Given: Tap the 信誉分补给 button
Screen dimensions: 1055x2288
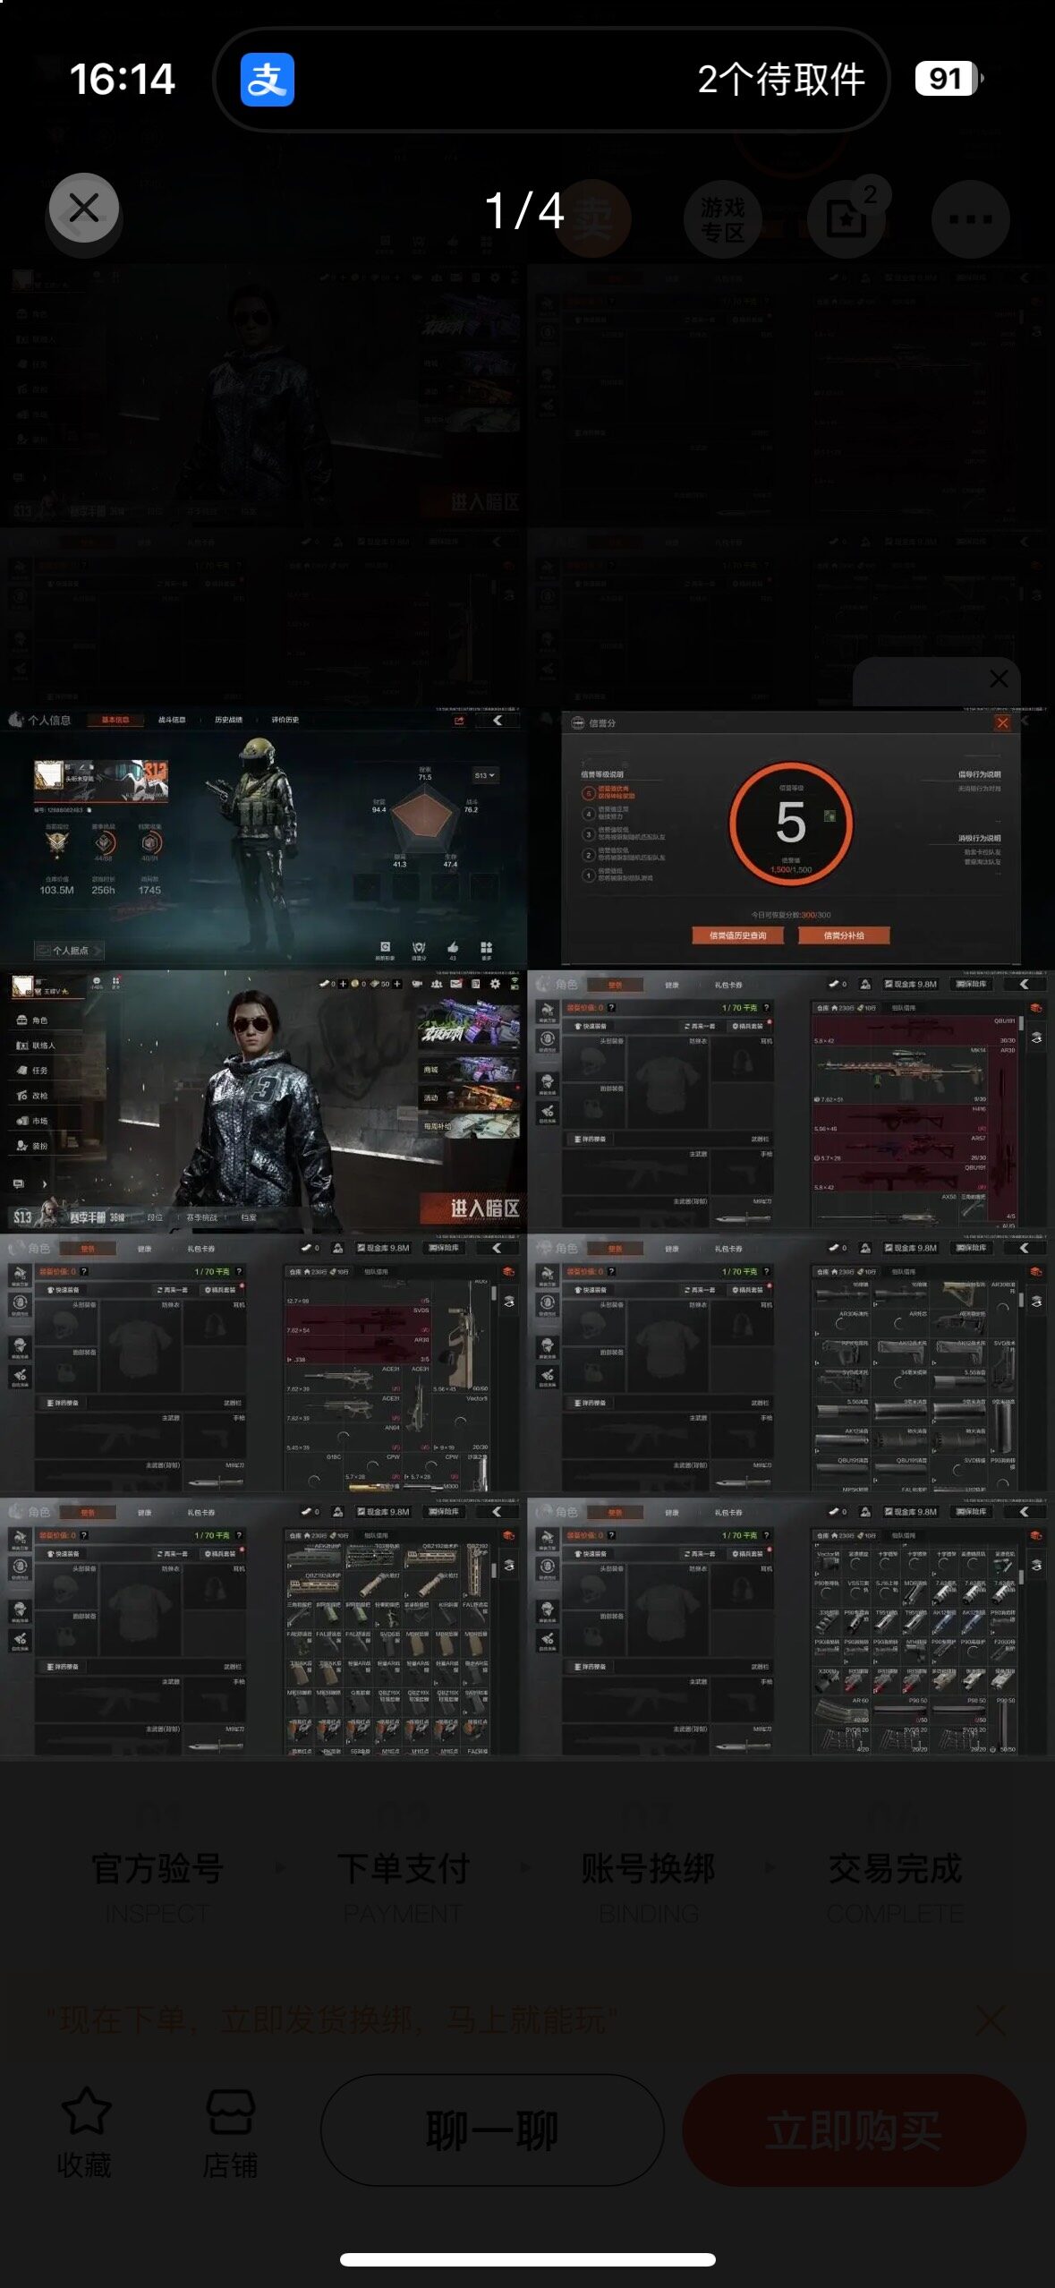Looking at the screenshot, I should tap(844, 935).
